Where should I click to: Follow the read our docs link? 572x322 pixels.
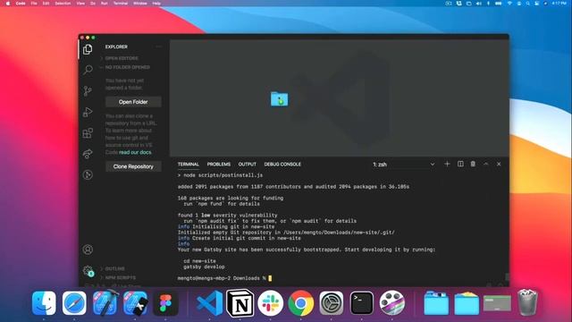(135, 152)
